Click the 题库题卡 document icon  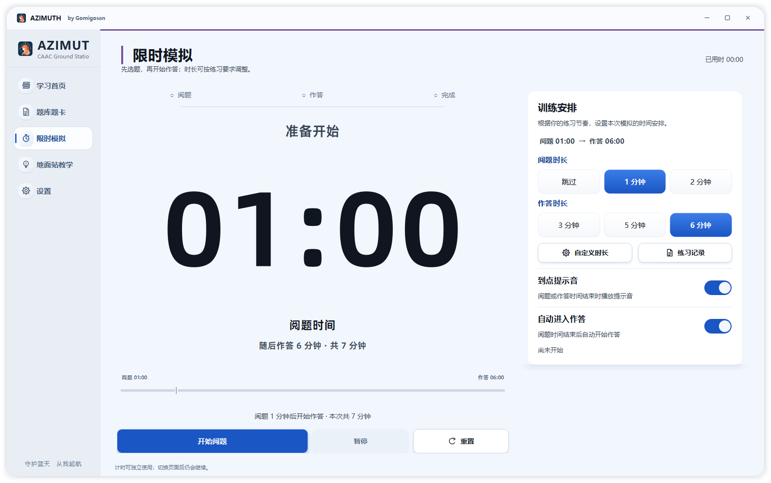[26, 112]
